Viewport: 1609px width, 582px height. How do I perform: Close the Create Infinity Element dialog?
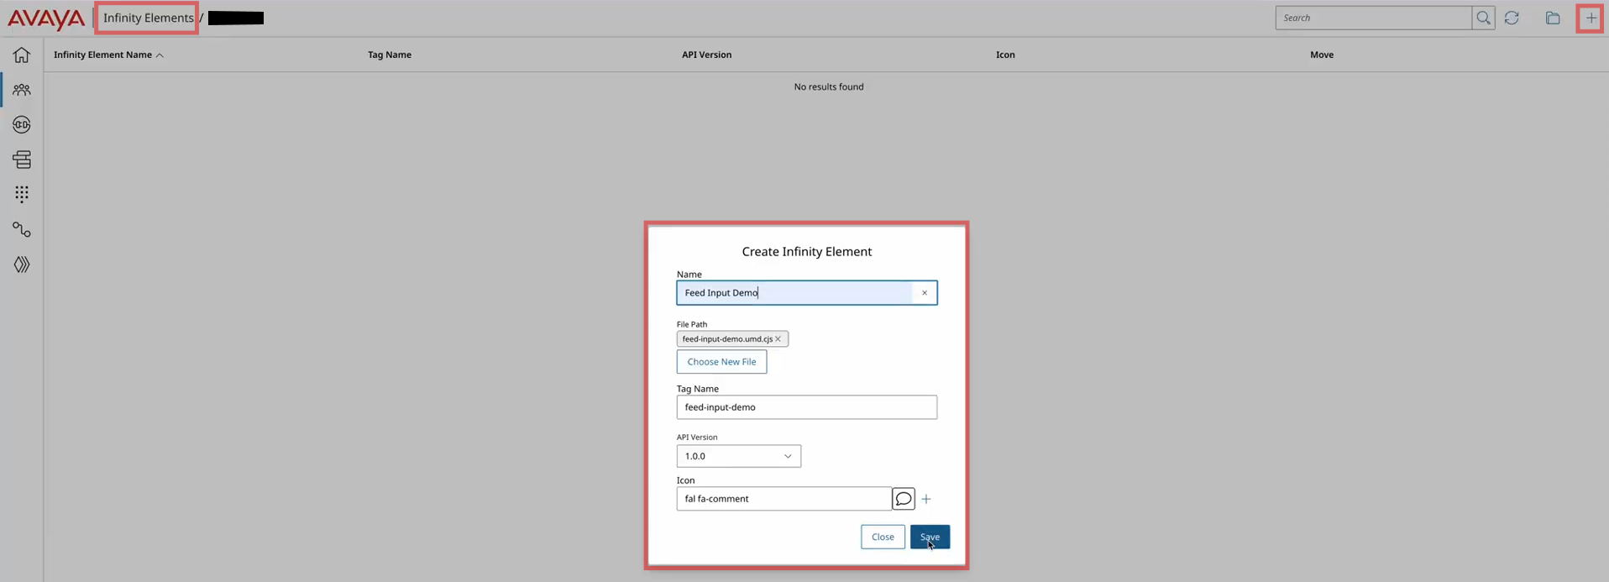click(x=883, y=537)
